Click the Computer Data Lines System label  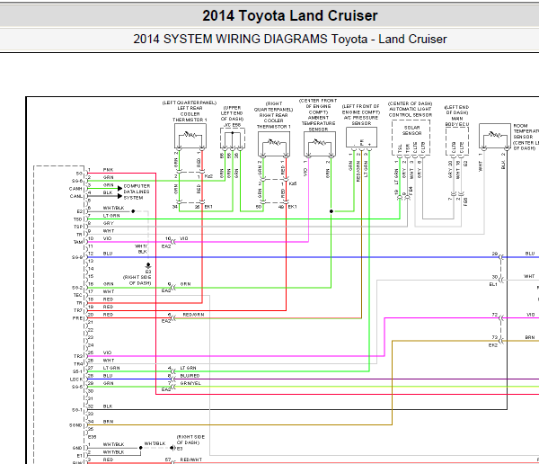(x=137, y=192)
